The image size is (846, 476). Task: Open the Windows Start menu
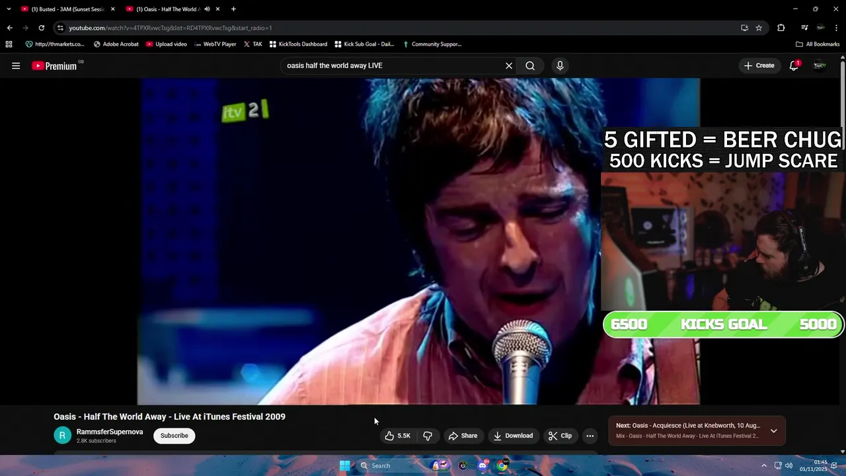coord(345,465)
